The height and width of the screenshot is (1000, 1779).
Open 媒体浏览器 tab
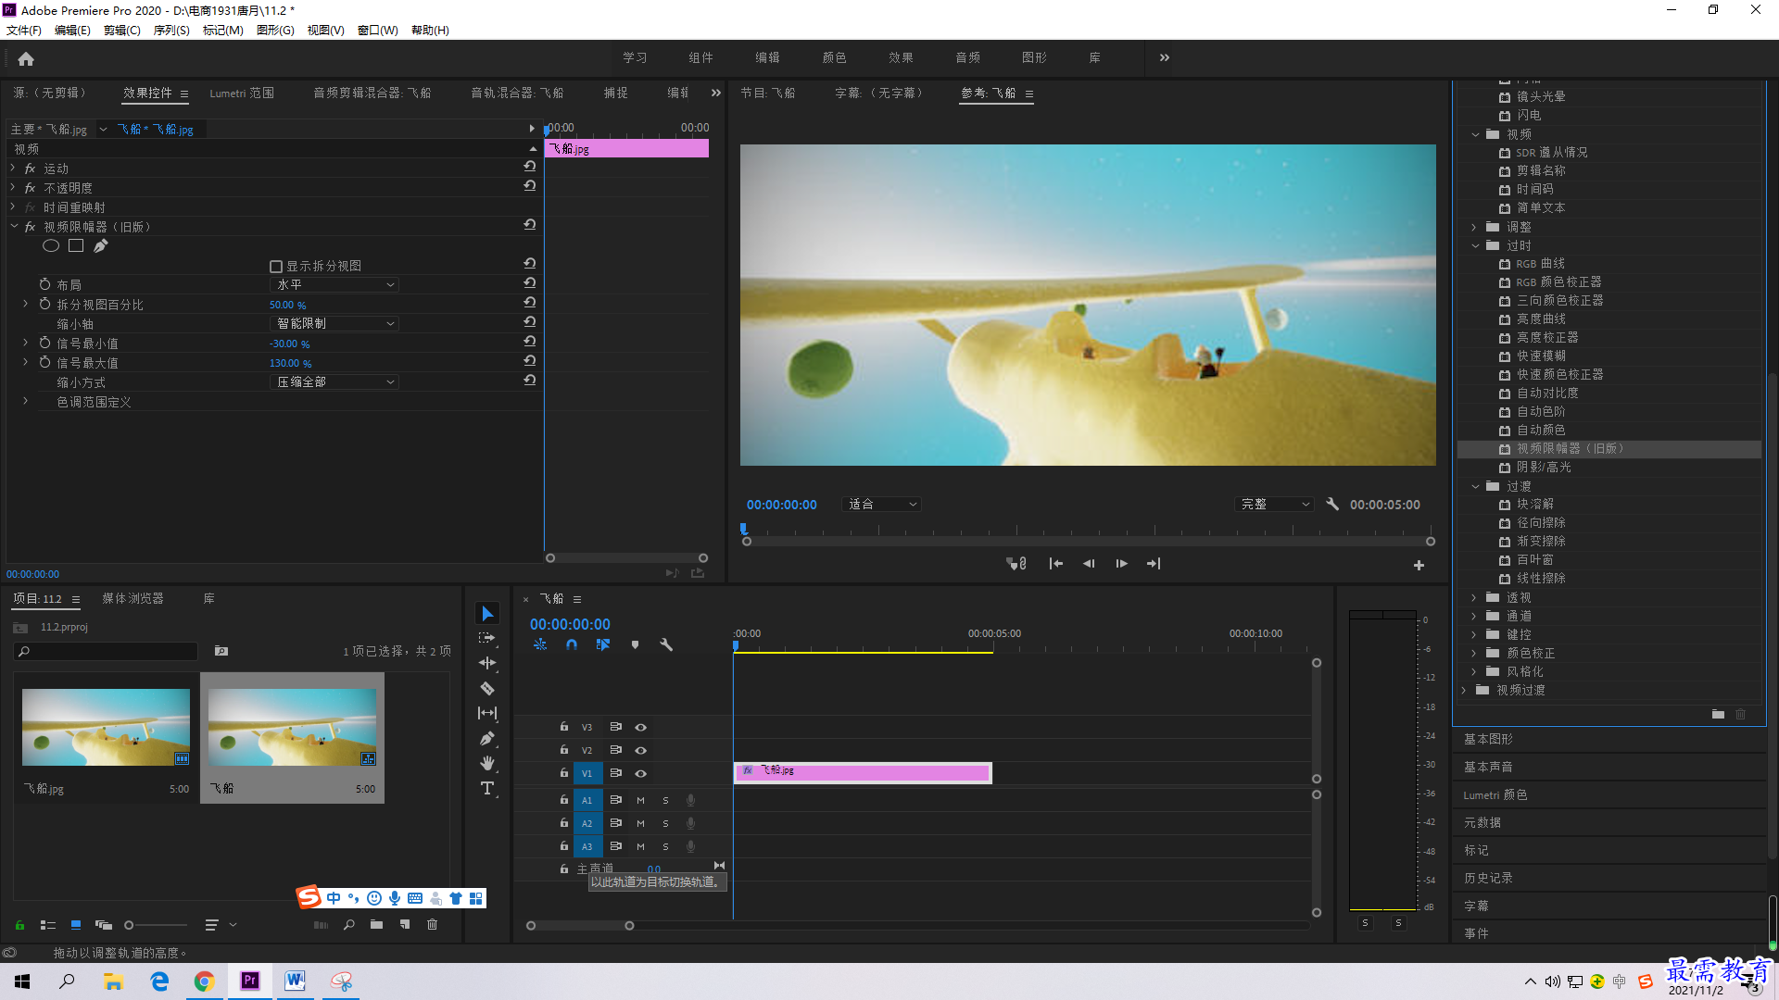[132, 599]
